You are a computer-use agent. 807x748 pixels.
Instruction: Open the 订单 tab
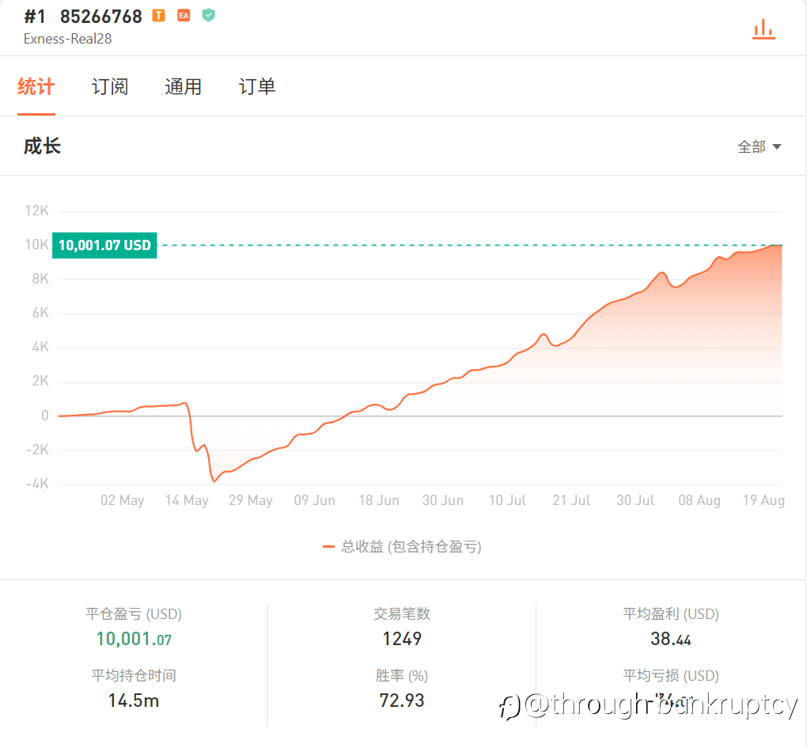(257, 86)
